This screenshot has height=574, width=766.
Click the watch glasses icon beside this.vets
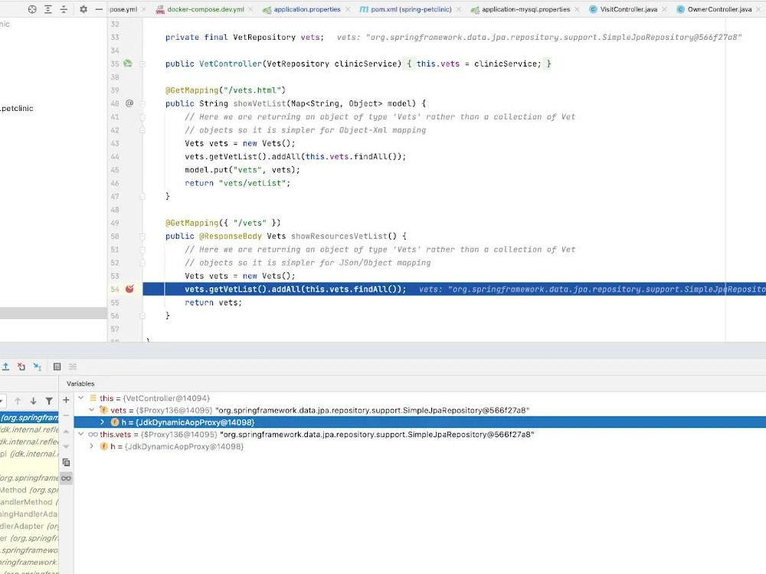pyautogui.click(x=93, y=435)
